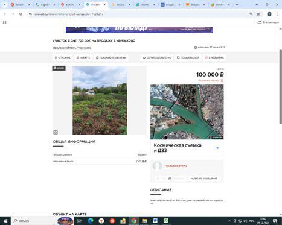
Task: Click page vertical scrollbar thumb
Action: [280, 87]
